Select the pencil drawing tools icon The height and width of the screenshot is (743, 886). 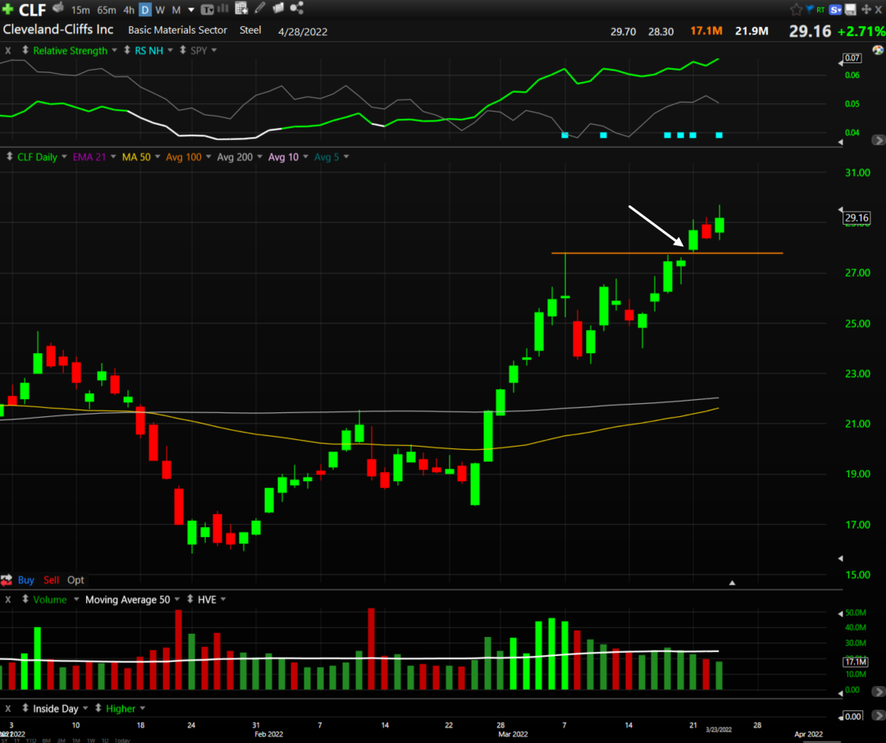tap(260, 8)
